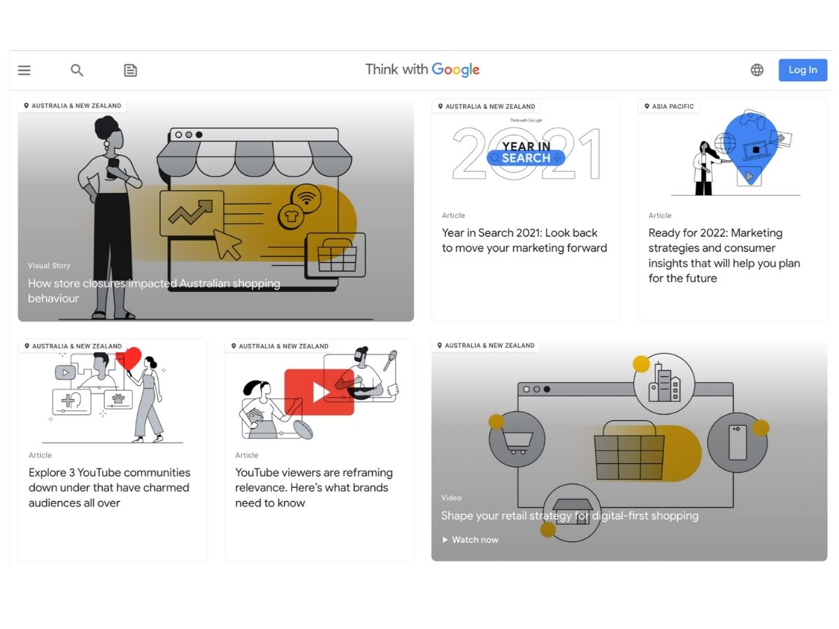The width and height of the screenshot is (839, 629).
Task: Click the globe language selector icon
Action: tap(757, 70)
